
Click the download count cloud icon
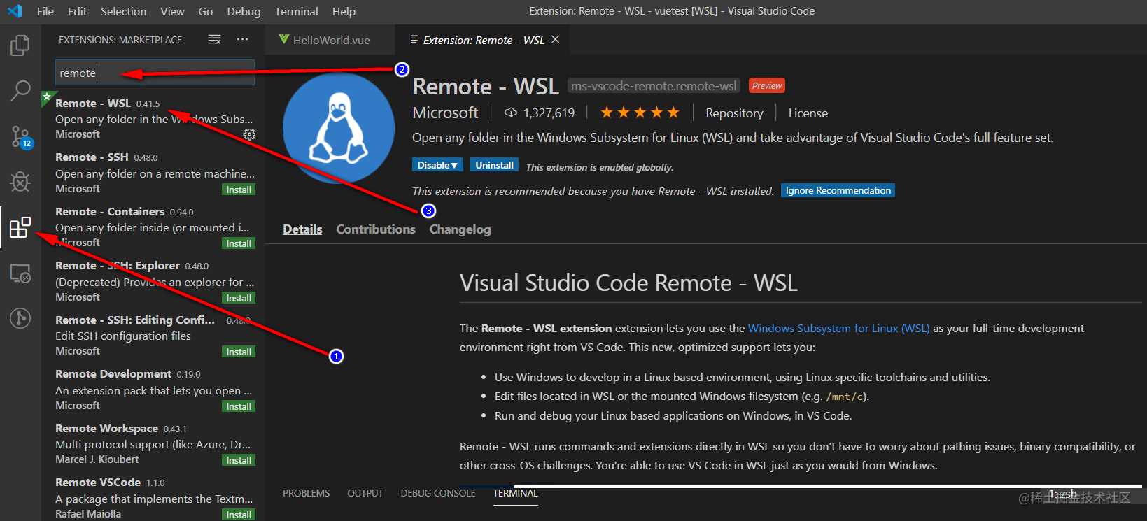(511, 113)
